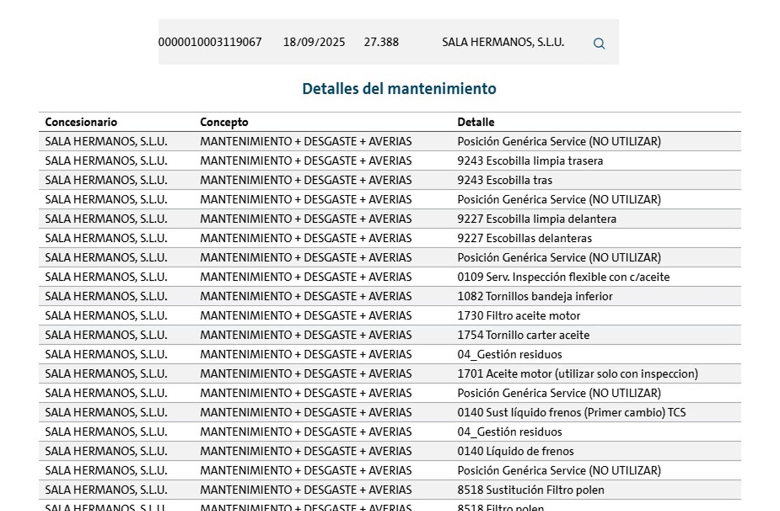Click the date 18/09/2025
Image resolution: width=780 pixels, height=511 pixels.
point(314,42)
